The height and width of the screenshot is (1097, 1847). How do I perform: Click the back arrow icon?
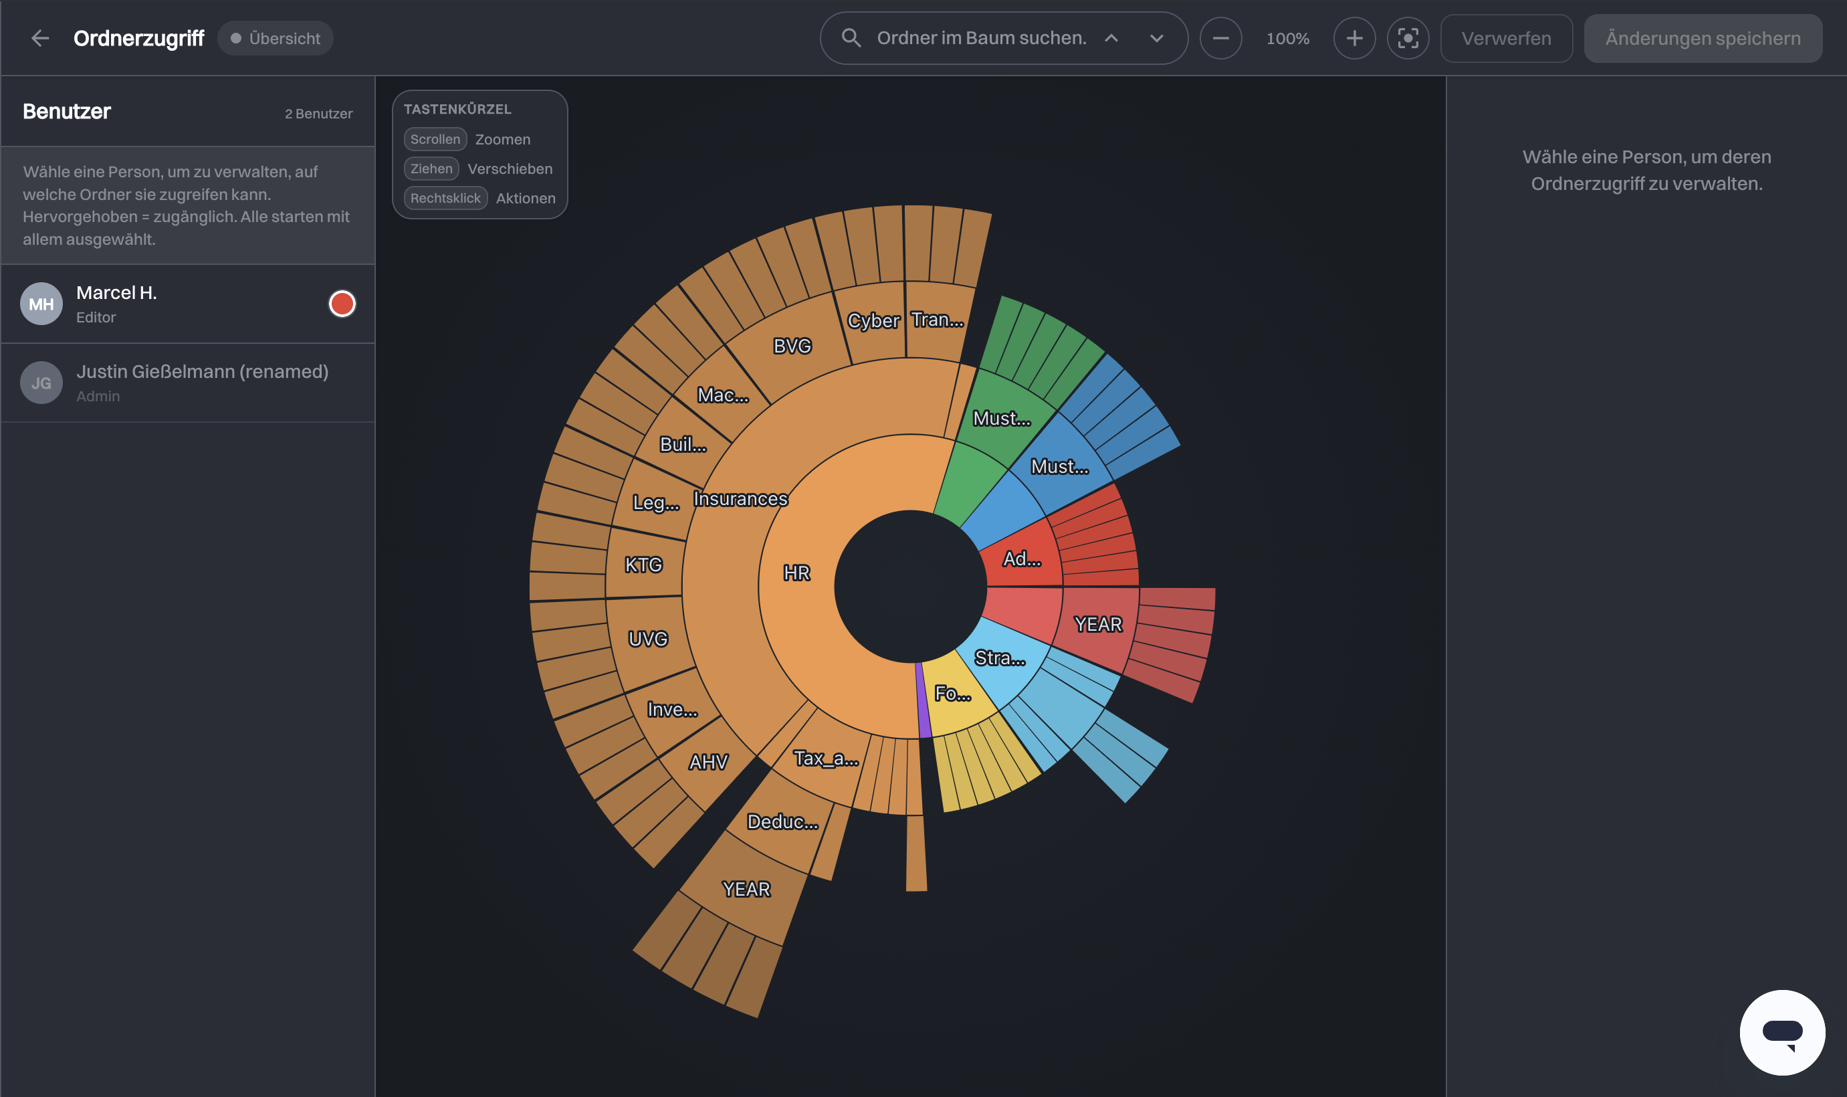pyautogui.click(x=41, y=37)
